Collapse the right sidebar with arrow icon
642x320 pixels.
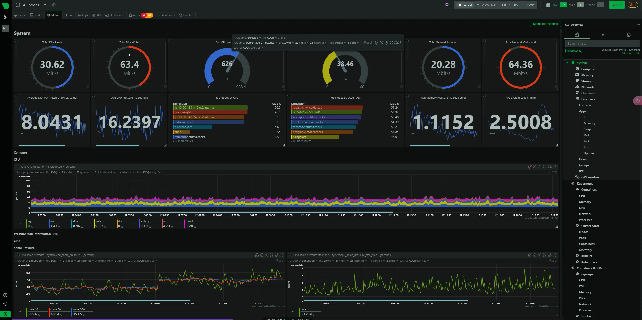tap(638, 25)
